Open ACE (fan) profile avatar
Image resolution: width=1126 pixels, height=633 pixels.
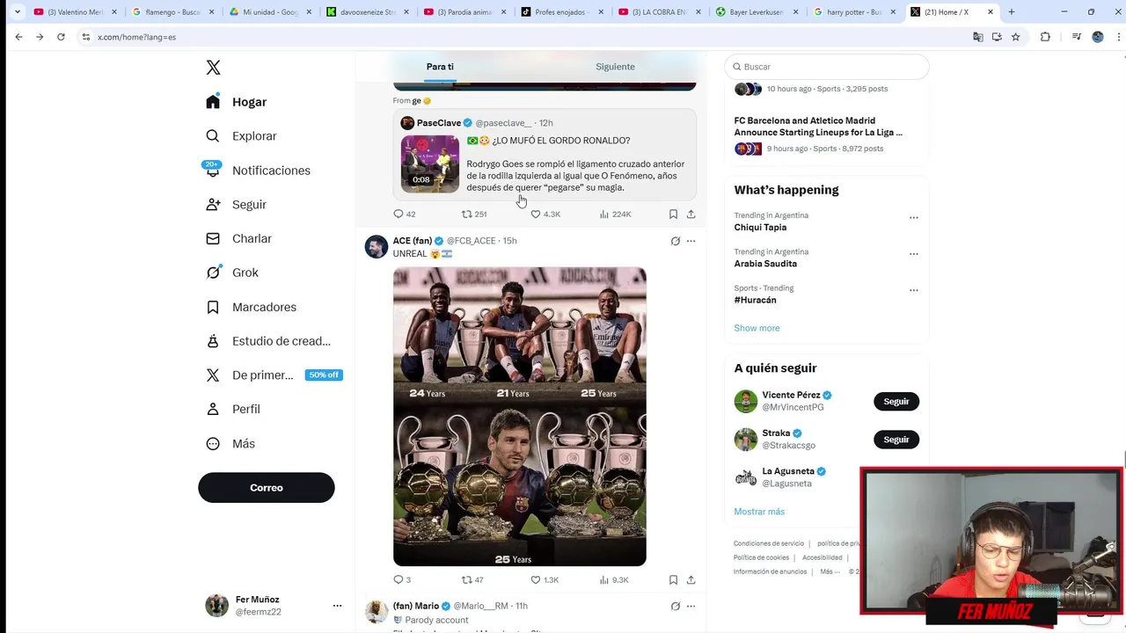pos(377,246)
